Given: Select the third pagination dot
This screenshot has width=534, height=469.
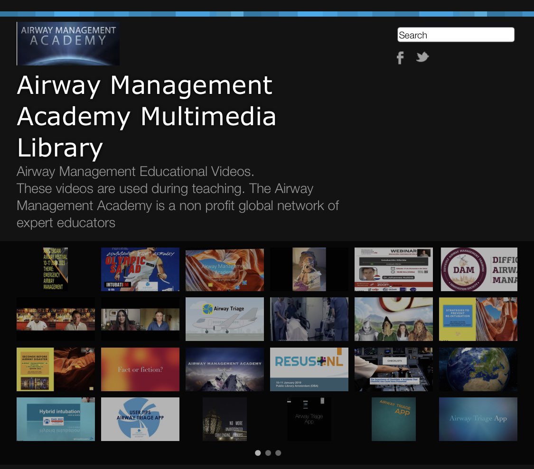Looking at the screenshot, I should [x=279, y=453].
